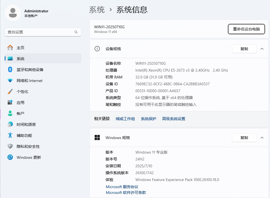Click the 应用 apps icon

[x=10, y=102]
